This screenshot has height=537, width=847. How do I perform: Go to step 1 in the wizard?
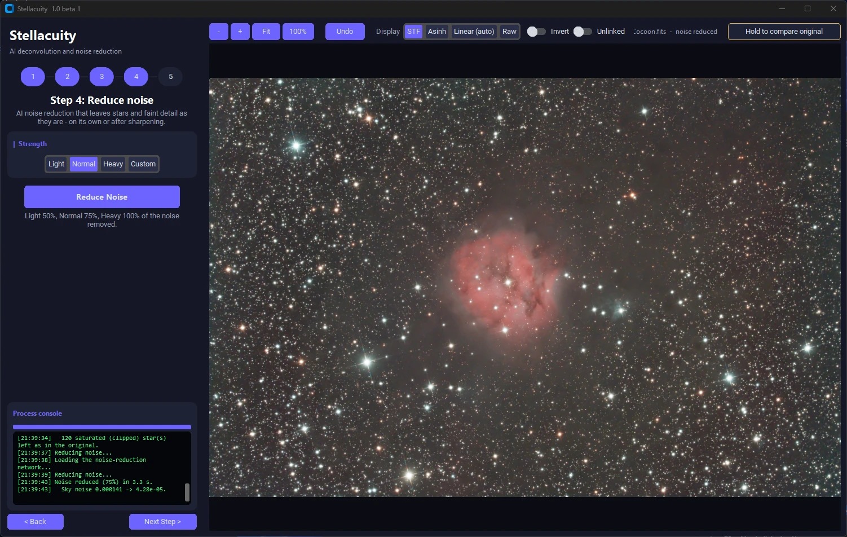point(33,77)
